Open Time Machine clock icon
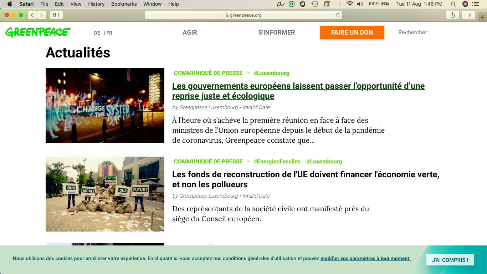Screen dimensions: 487x274 click(314, 4)
